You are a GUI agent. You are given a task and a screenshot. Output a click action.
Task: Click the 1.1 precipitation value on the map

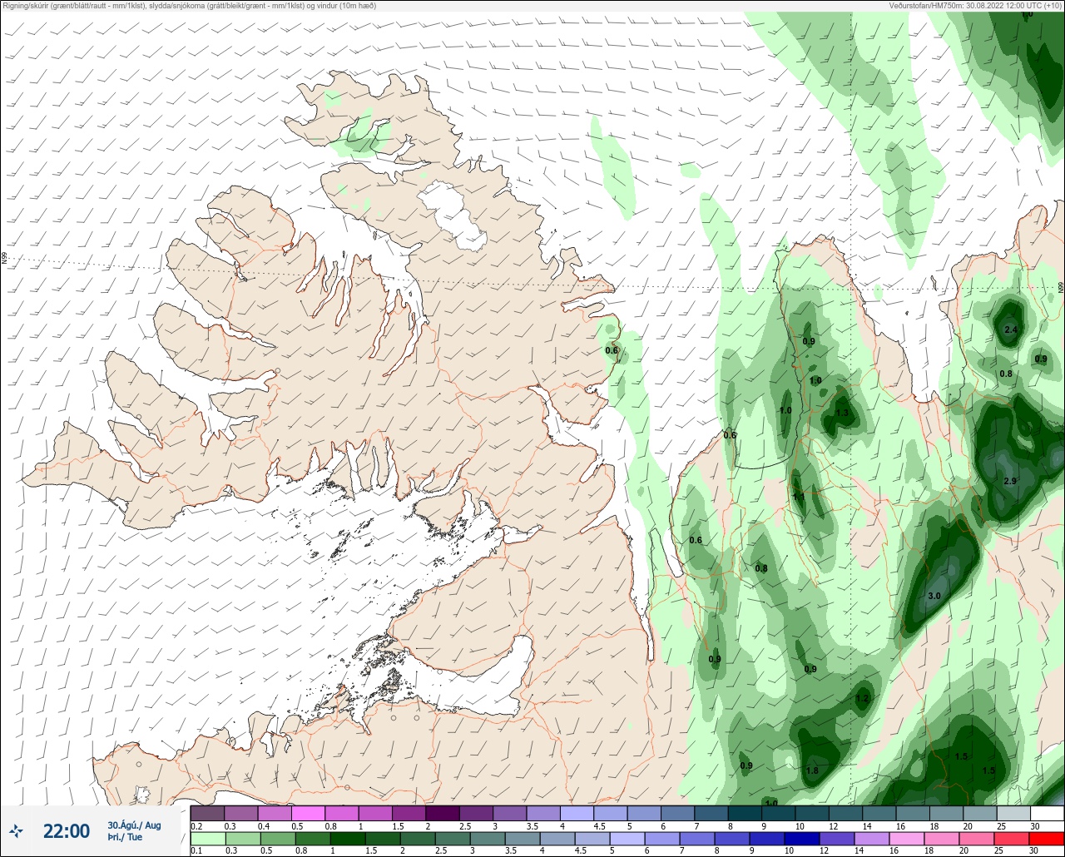click(x=799, y=497)
